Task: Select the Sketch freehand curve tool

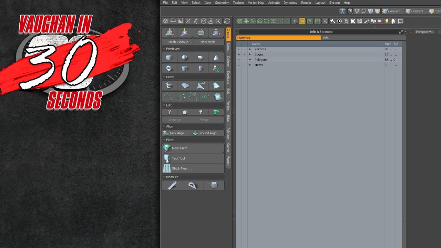Action: pyautogui.click(x=205, y=97)
